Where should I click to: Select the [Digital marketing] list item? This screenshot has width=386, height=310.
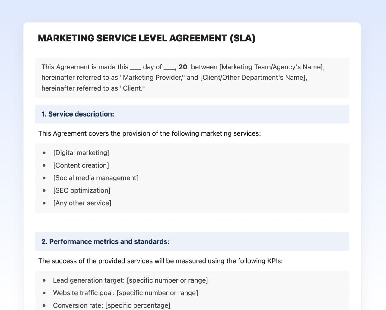(81, 153)
